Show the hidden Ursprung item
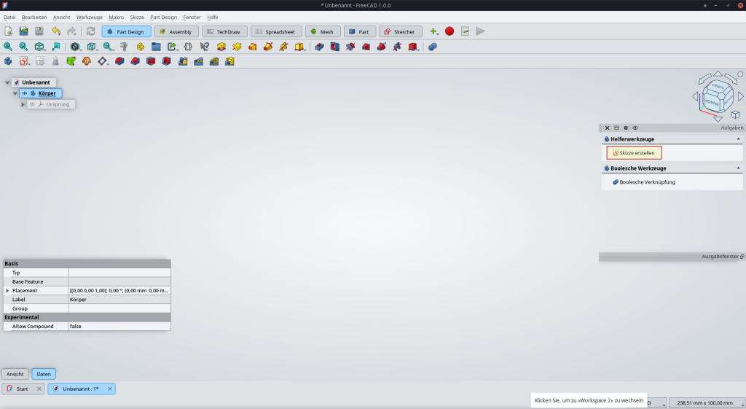 (x=32, y=104)
